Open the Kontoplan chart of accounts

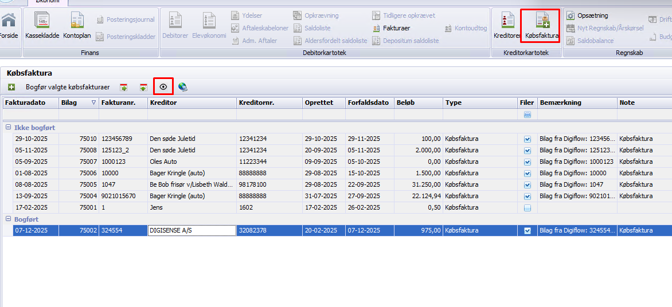tap(77, 26)
